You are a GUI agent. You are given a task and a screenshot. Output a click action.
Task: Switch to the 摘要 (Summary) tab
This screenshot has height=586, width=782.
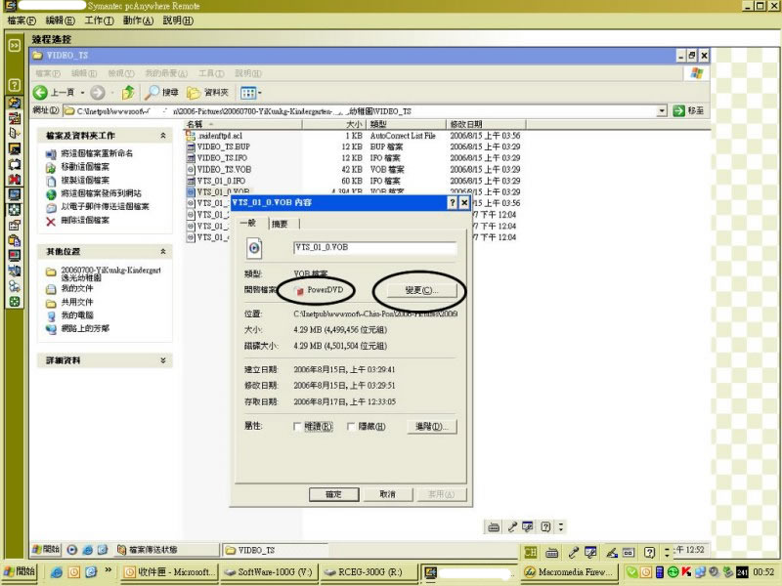280,224
